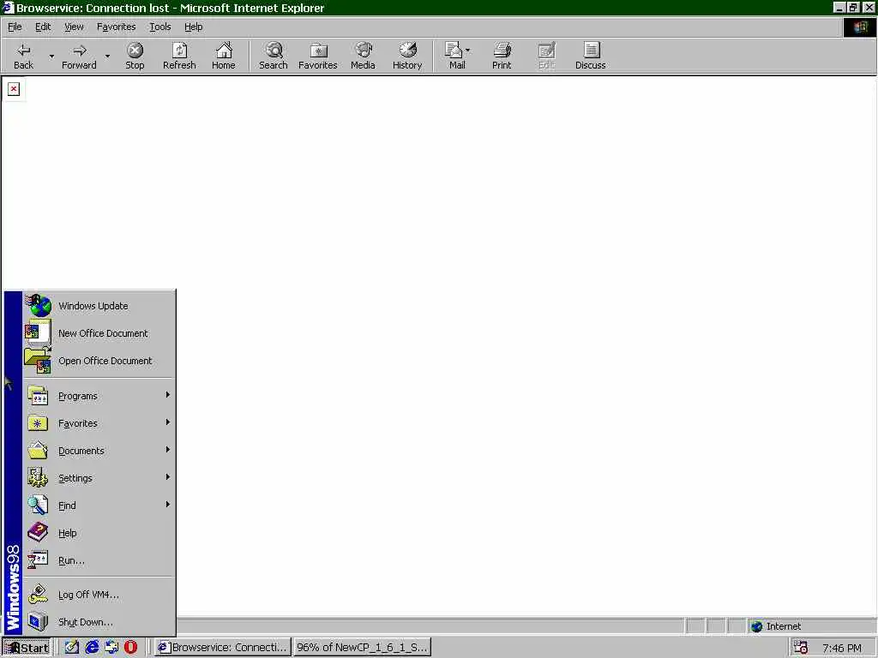This screenshot has width=878, height=658.
Task: Open the Back history dropdown arrow
Action: (51, 56)
